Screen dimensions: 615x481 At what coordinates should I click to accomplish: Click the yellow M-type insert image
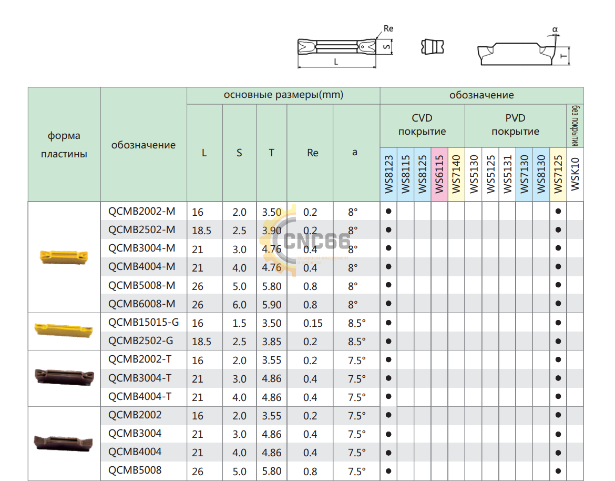click(64, 257)
